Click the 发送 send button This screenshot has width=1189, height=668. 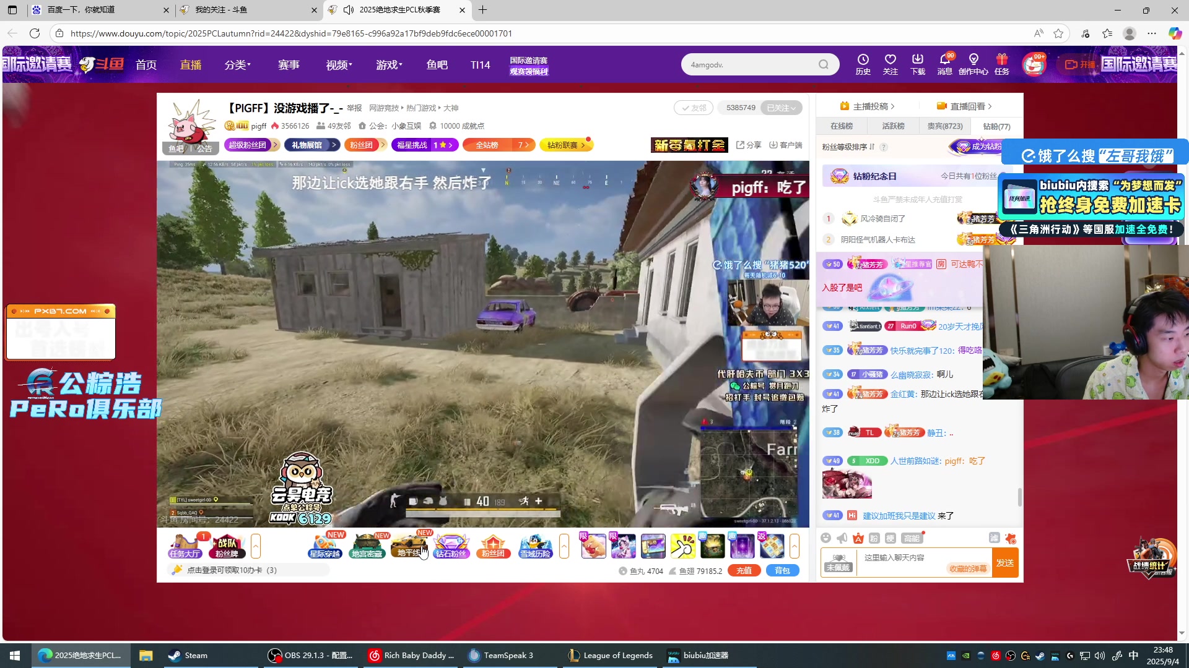(1004, 563)
